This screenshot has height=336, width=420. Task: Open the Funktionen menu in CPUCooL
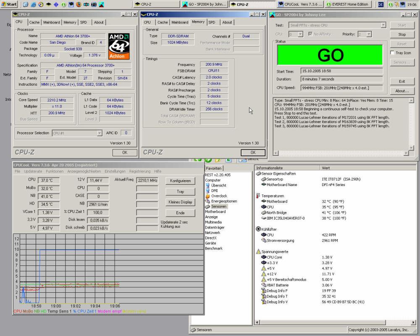tap(55, 171)
